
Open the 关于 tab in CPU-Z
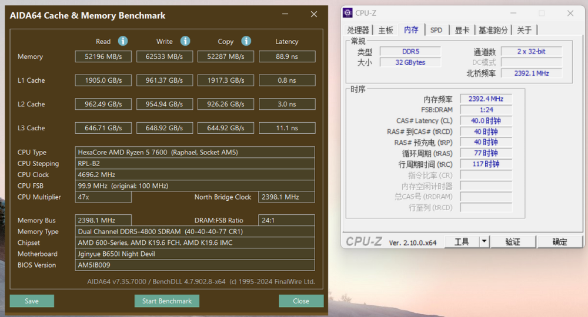pos(524,30)
